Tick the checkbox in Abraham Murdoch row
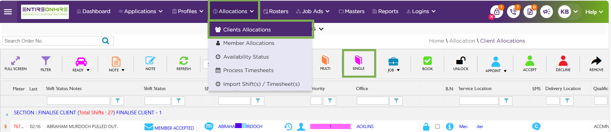Image resolution: width=611 pixels, height=132 pixels. coord(438,126)
